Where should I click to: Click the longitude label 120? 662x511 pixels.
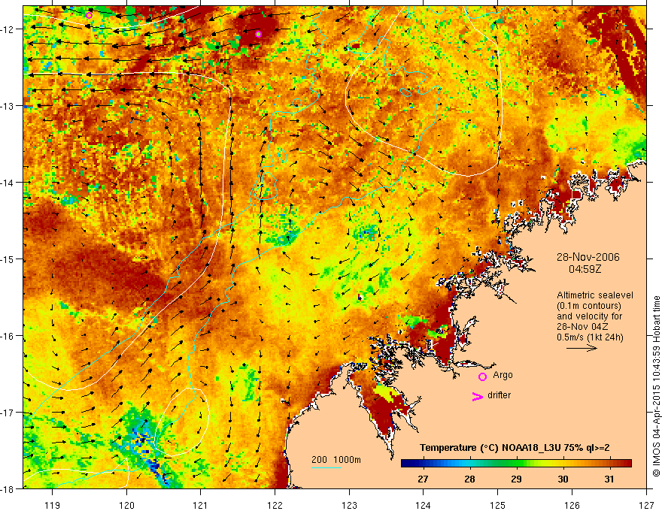(x=126, y=505)
